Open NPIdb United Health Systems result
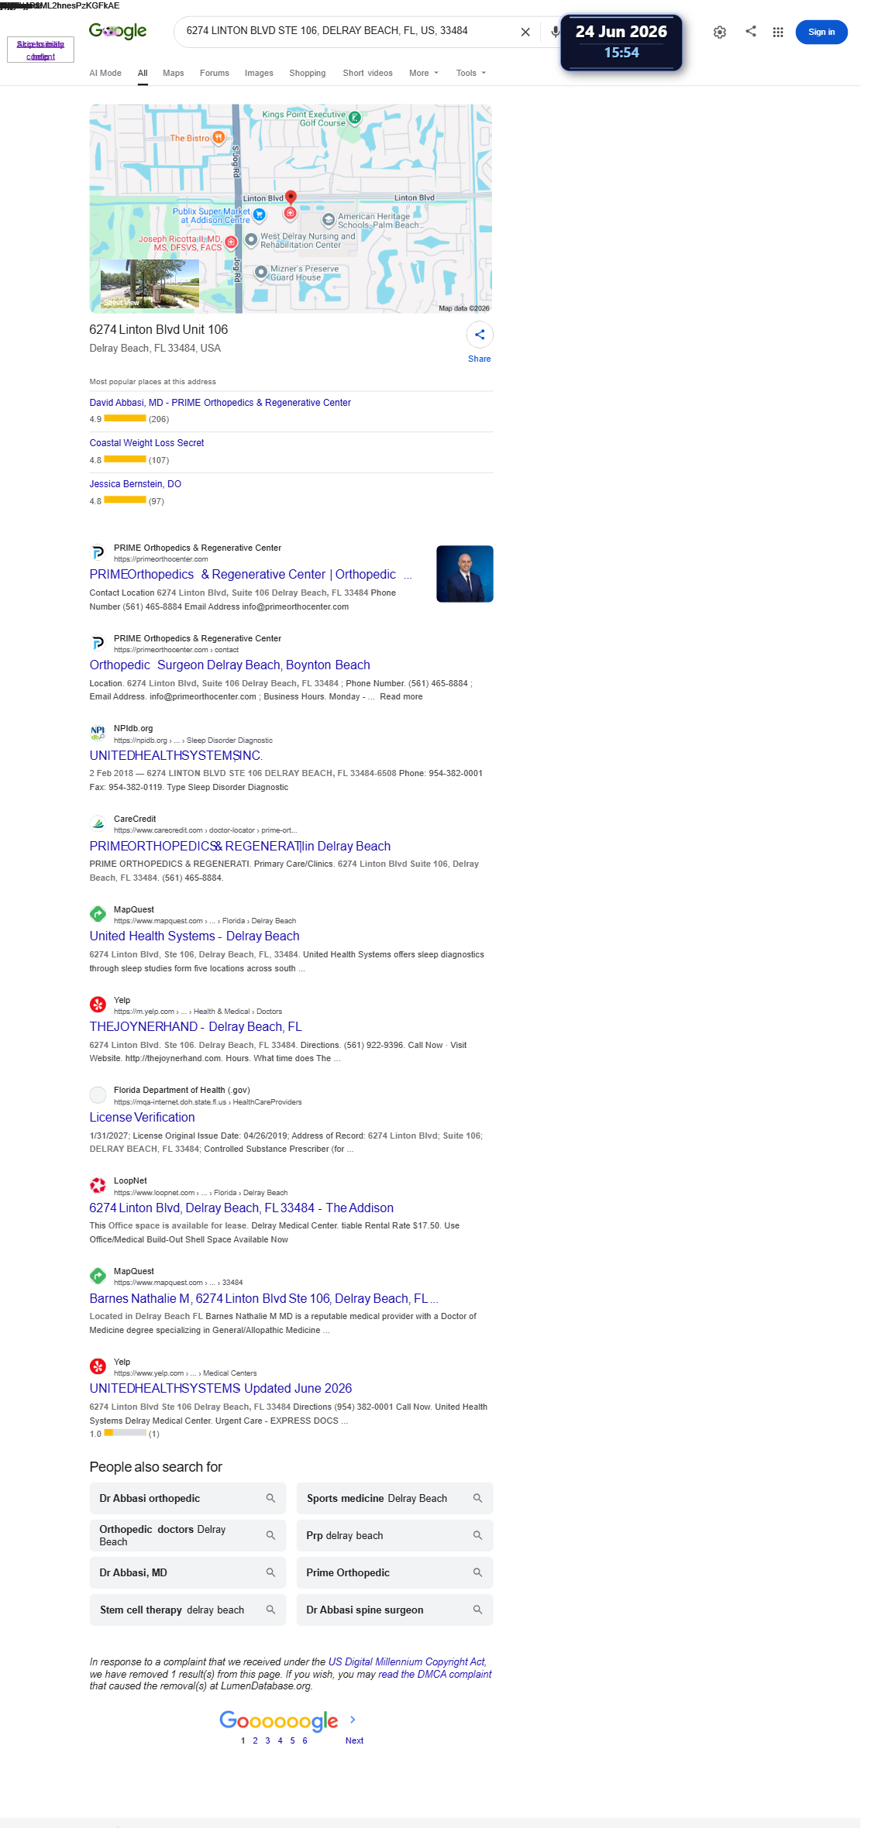Screen dimensions: 871x1828 coord(176,756)
